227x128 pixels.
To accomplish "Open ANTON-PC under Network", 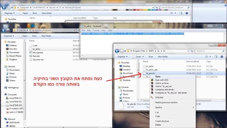I will click(14, 123).
